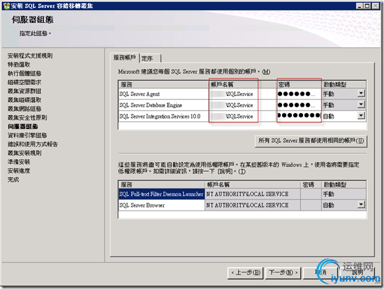
Task: Maximize the SQL Server setup window
Action: tap(367, 6)
